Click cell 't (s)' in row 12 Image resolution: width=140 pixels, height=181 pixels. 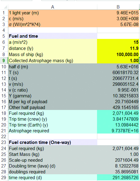coord(52,78)
